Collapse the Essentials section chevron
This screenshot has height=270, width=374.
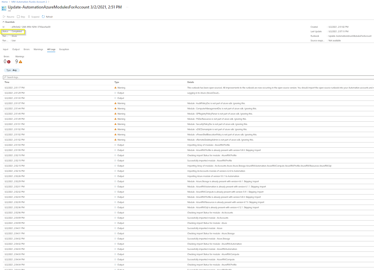pyautogui.click(x=4, y=22)
